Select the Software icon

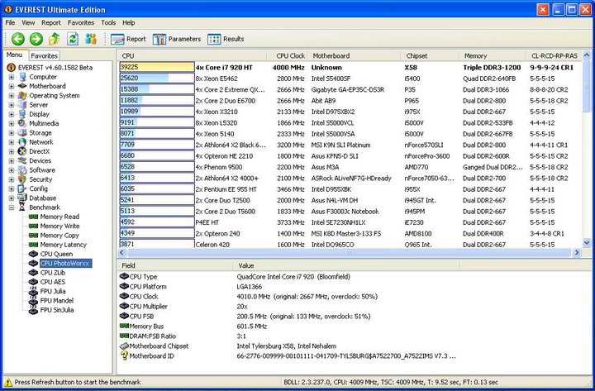click(x=22, y=170)
